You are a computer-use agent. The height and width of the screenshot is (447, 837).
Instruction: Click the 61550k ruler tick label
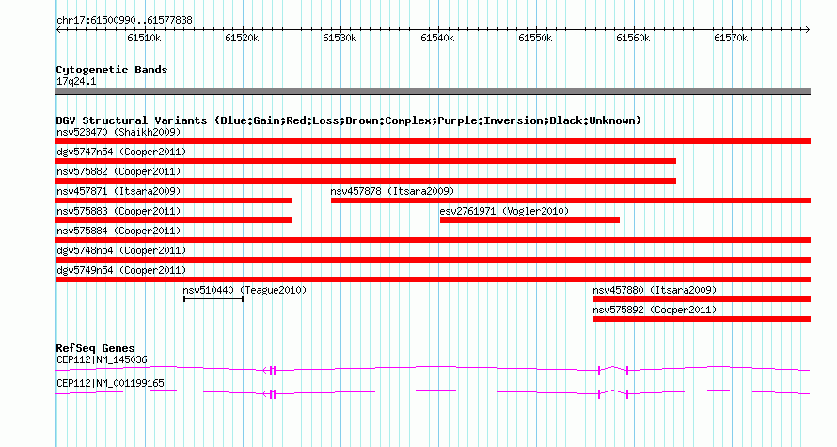click(x=535, y=38)
